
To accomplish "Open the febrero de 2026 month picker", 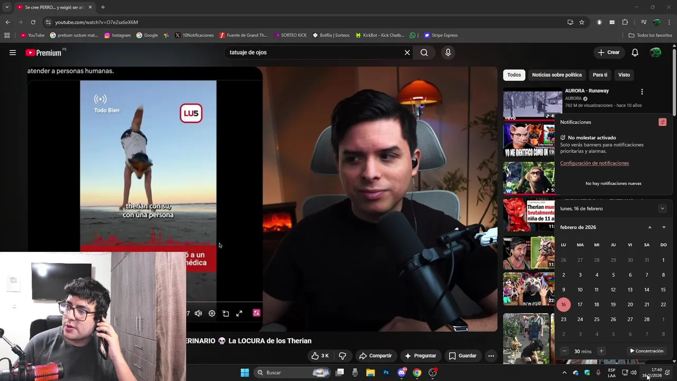I will (x=578, y=227).
